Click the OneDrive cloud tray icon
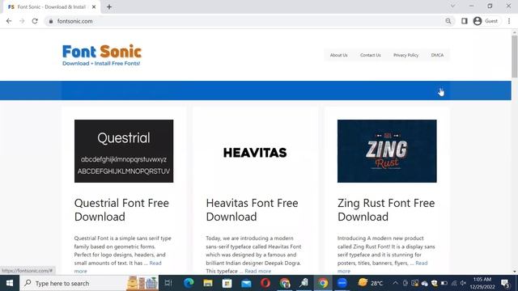Viewport: 518px width, 291px height. pyautogui.click(x=424, y=283)
